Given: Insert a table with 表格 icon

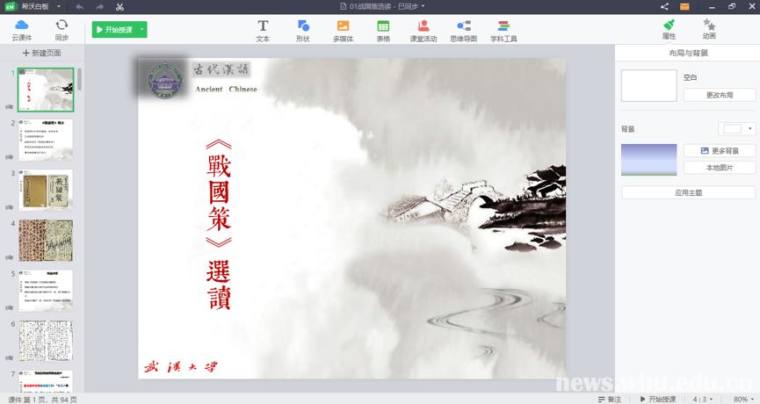Looking at the screenshot, I should (383, 31).
